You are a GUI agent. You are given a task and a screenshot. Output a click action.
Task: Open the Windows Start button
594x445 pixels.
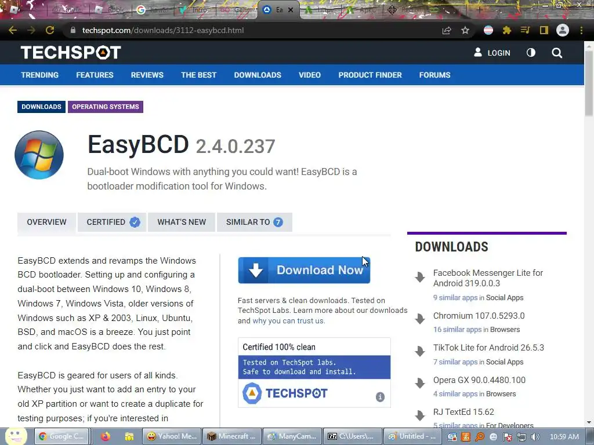(x=16, y=436)
